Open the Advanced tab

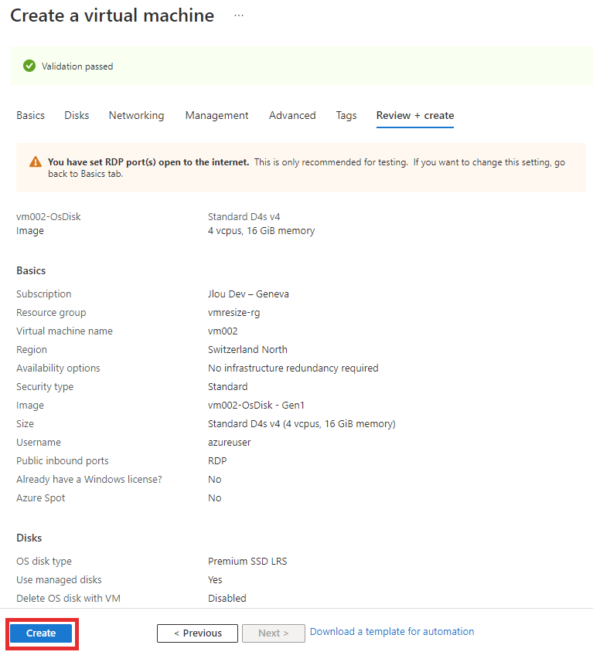tap(292, 115)
